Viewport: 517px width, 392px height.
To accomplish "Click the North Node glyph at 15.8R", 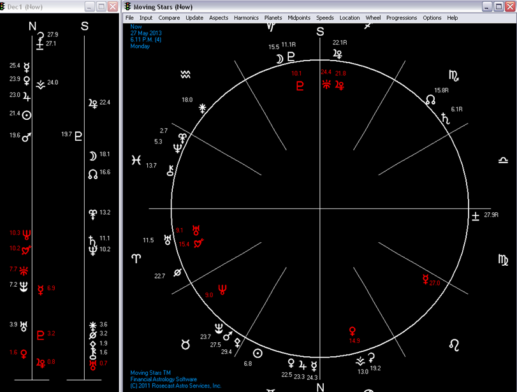I will tap(430, 100).
